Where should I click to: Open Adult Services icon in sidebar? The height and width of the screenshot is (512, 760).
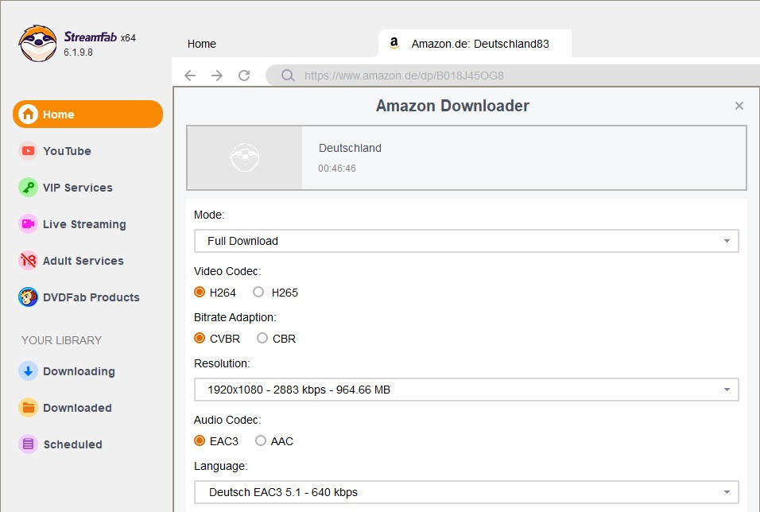[29, 261]
